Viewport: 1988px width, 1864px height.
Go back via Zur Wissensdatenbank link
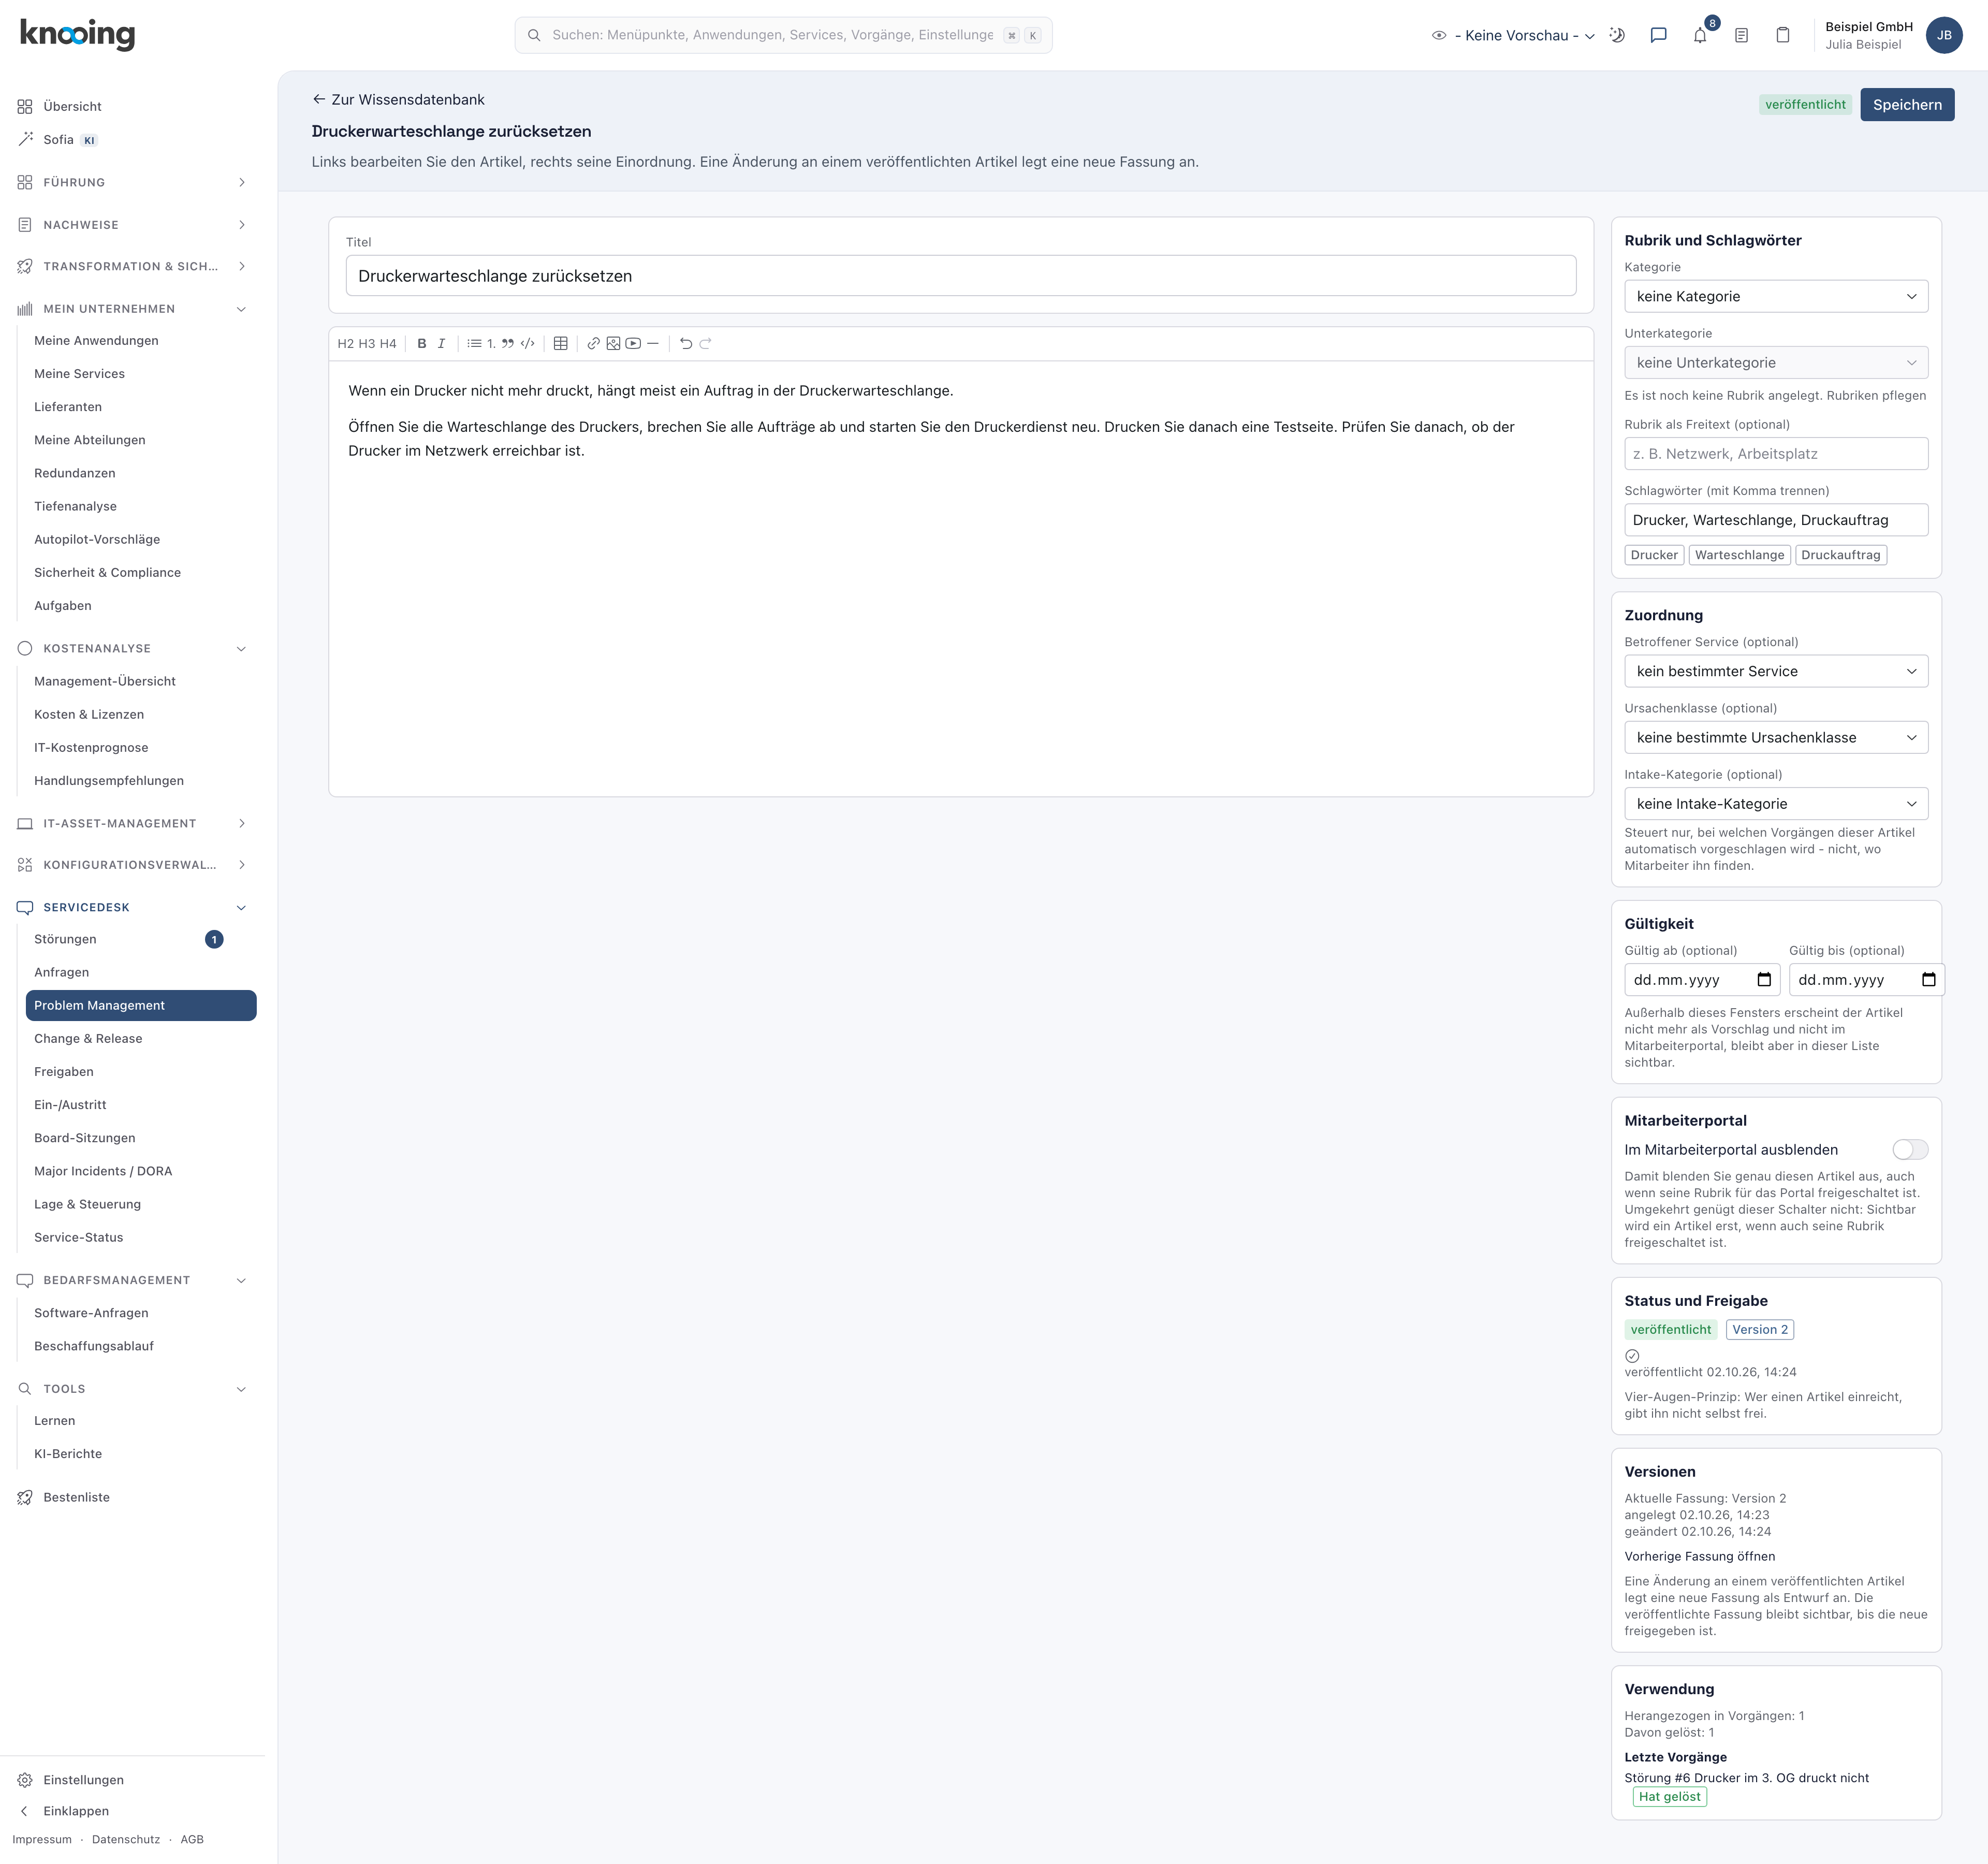point(398,99)
